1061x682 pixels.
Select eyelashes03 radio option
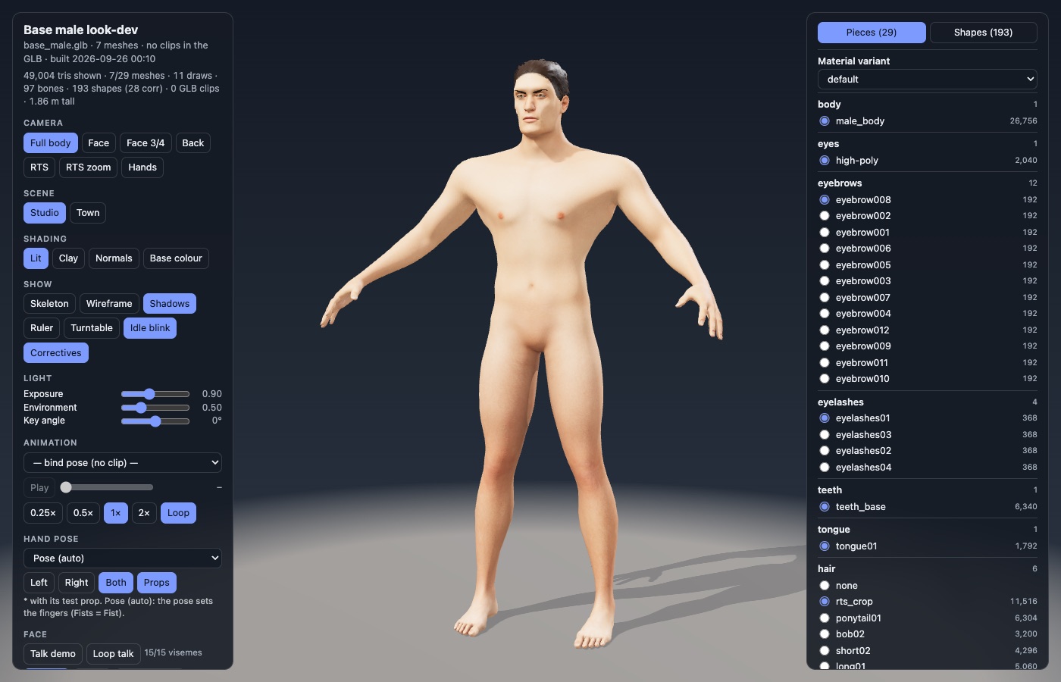825,435
